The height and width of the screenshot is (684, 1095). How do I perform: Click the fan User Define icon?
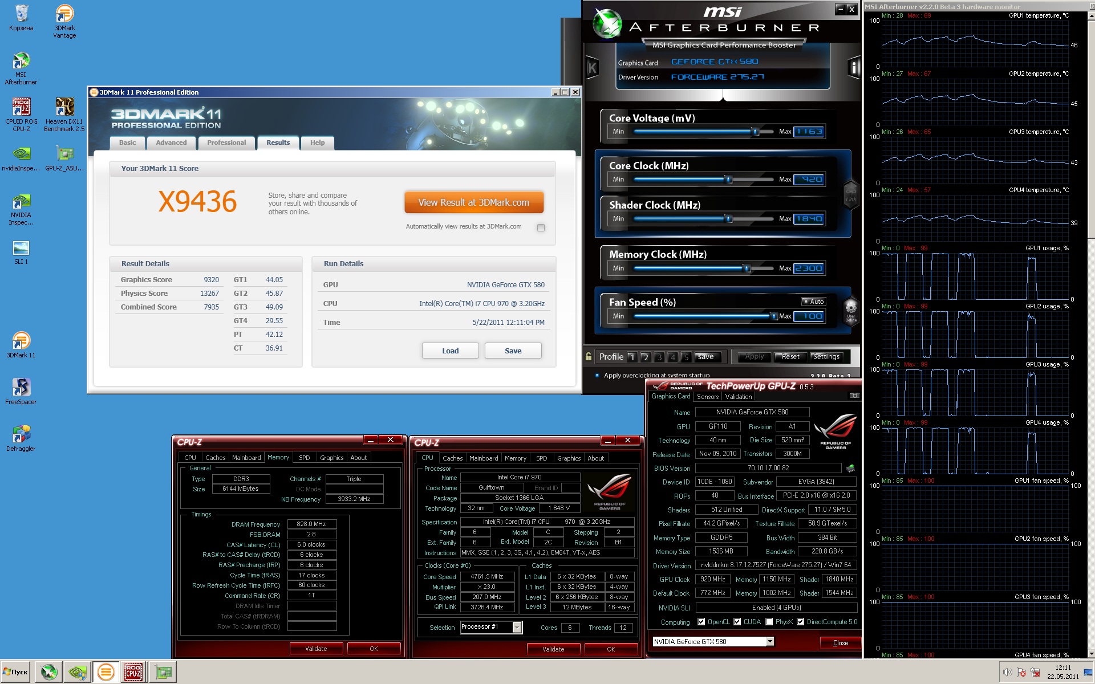pyautogui.click(x=850, y=311)
